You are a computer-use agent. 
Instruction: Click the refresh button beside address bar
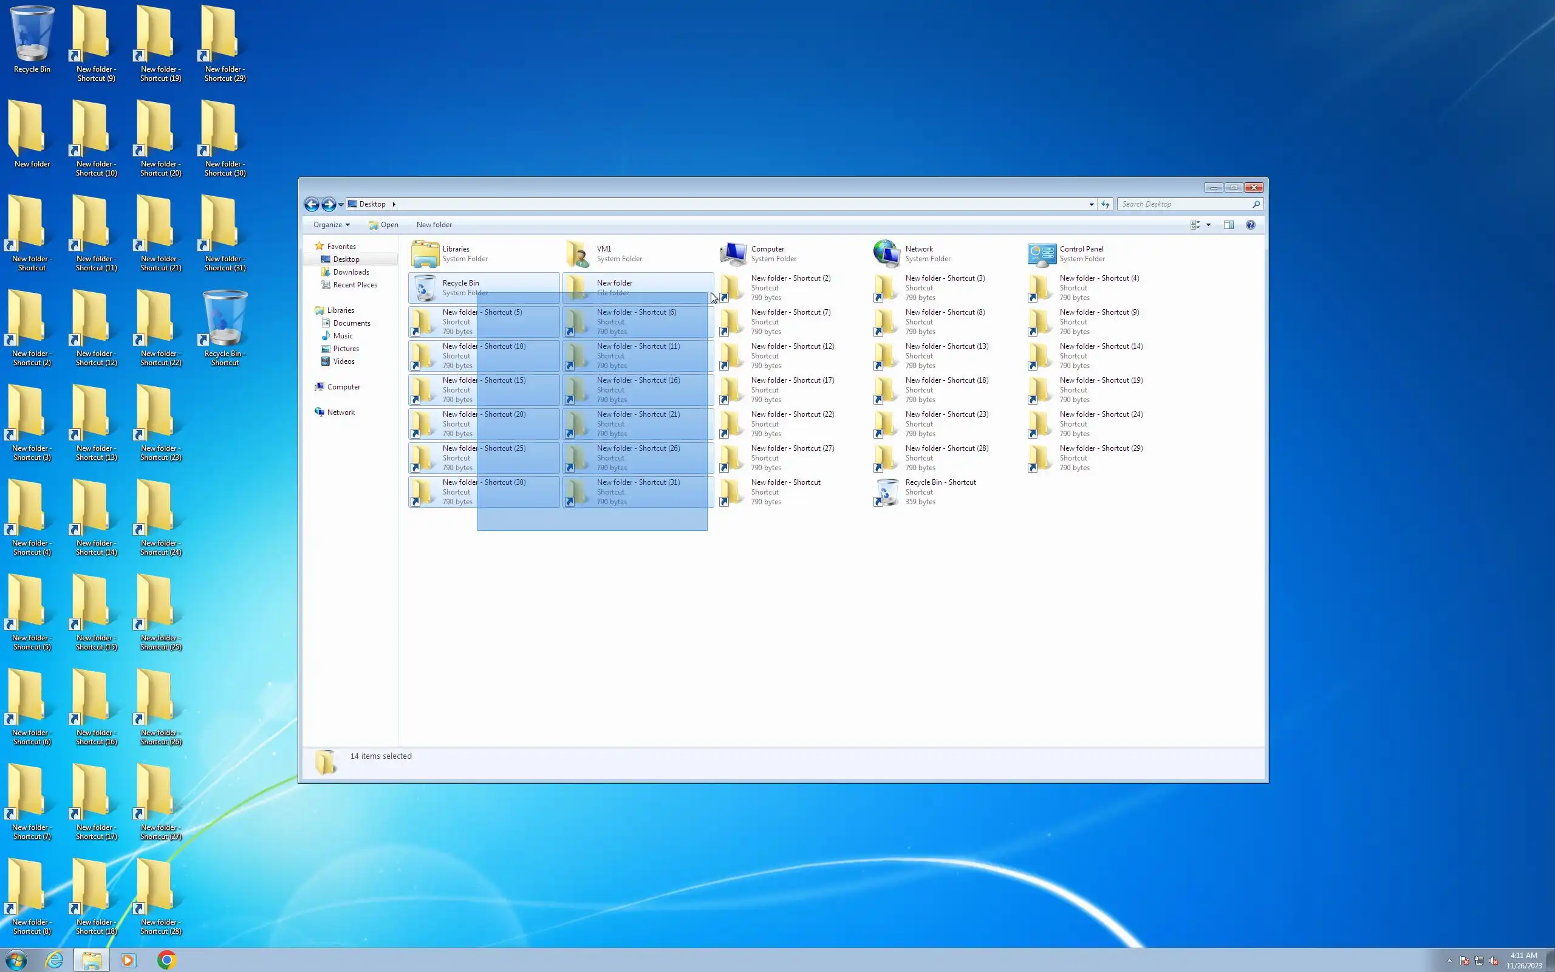[1106, 205]
